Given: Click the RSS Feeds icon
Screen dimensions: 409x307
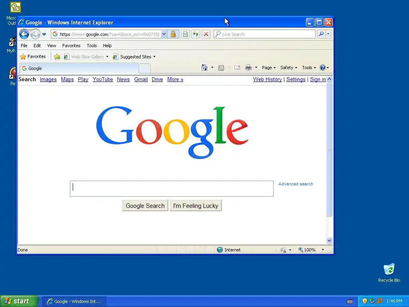Looking at the screenshot, I should click(221, 68).
